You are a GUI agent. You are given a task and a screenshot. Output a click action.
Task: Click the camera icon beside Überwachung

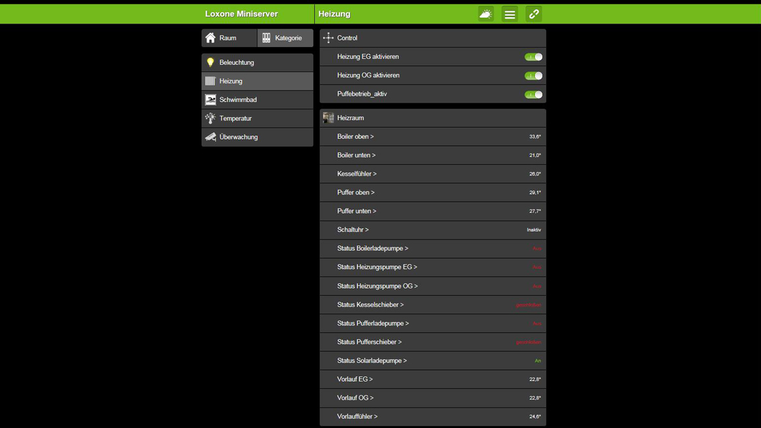click(x=210, y=137)
